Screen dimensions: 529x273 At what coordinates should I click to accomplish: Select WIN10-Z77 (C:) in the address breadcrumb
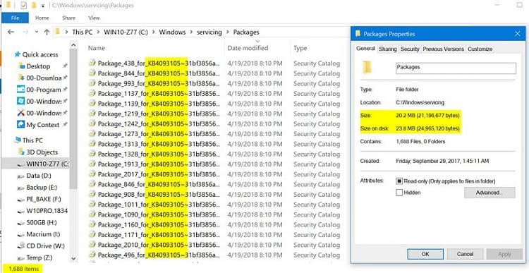(126, 32)
